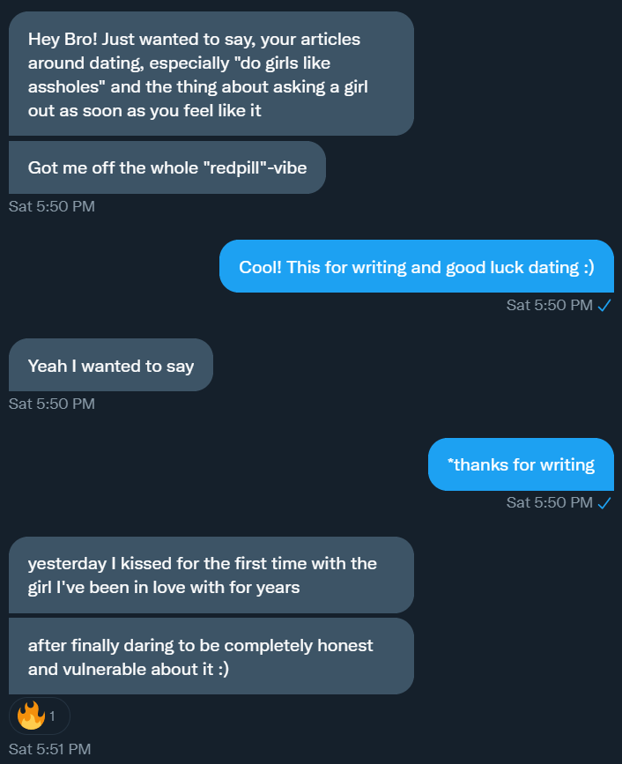The image size is (622, 764).
Task: Select the "after finally daring to be" bubble
Action: pos(211,656)
